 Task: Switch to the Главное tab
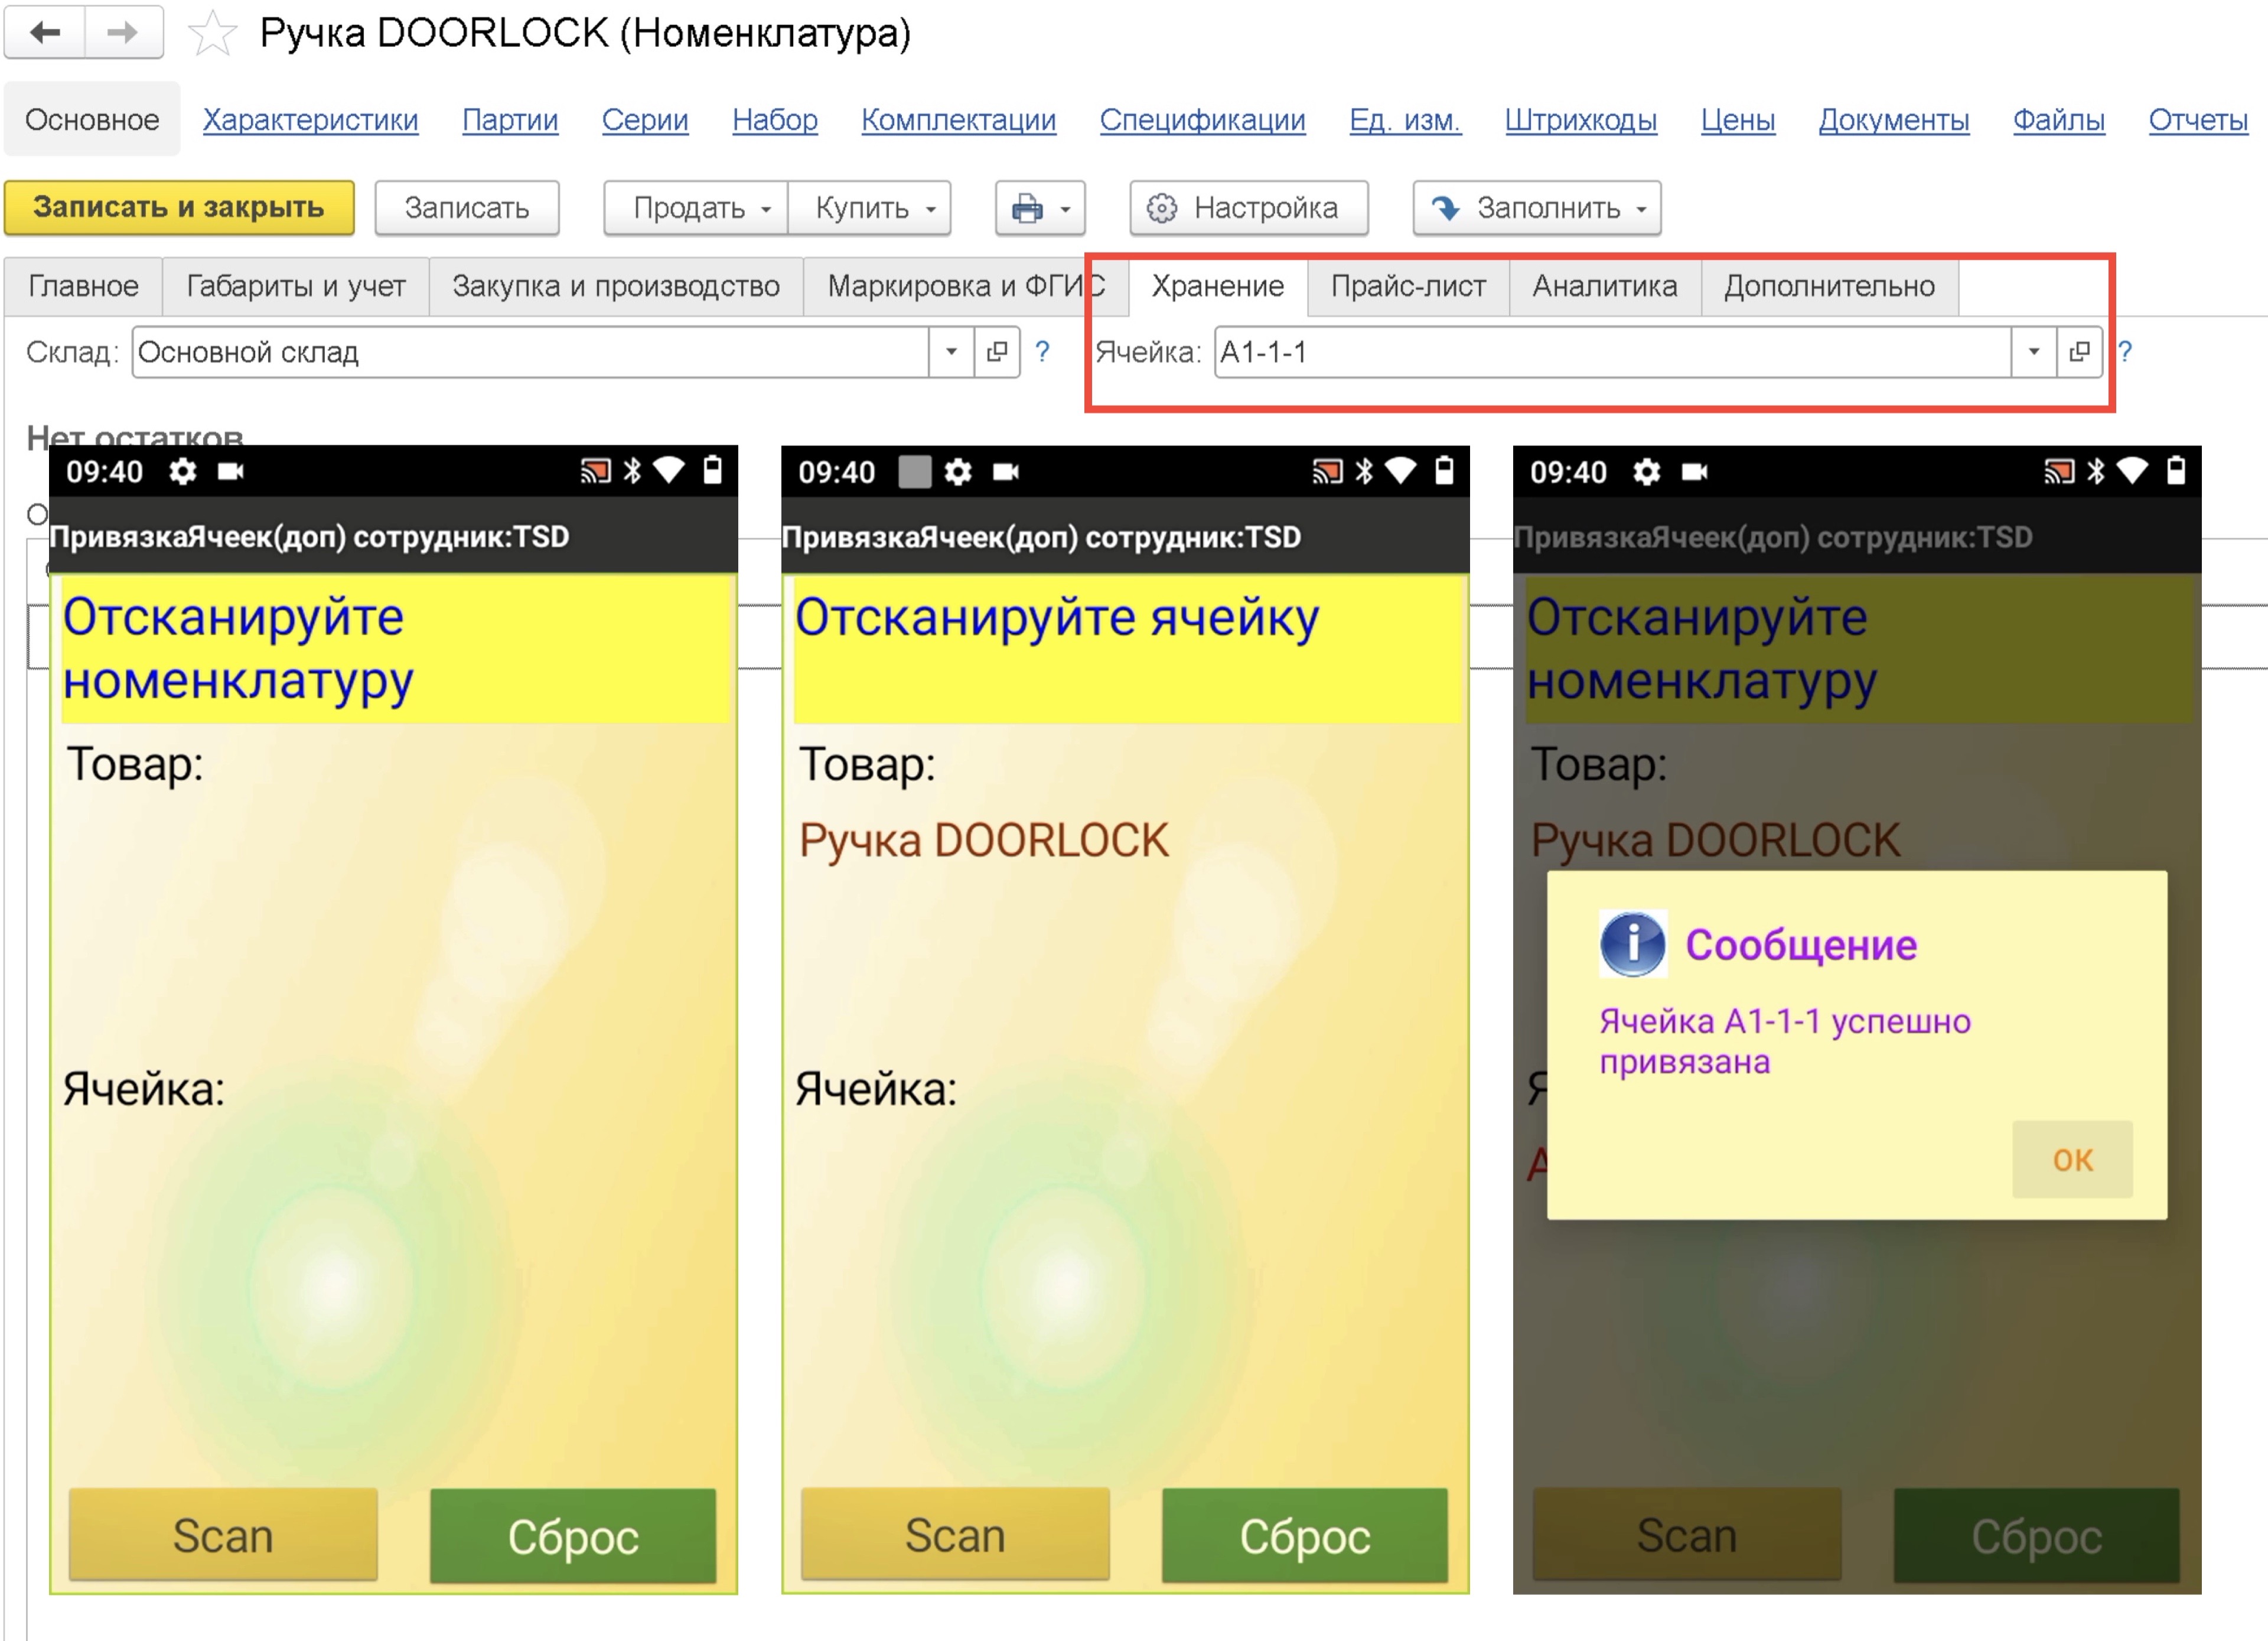tap(84, 287)
